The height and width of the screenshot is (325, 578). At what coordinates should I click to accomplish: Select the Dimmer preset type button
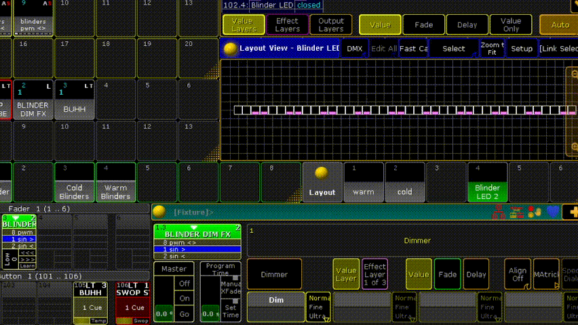[x=274, y=274]
